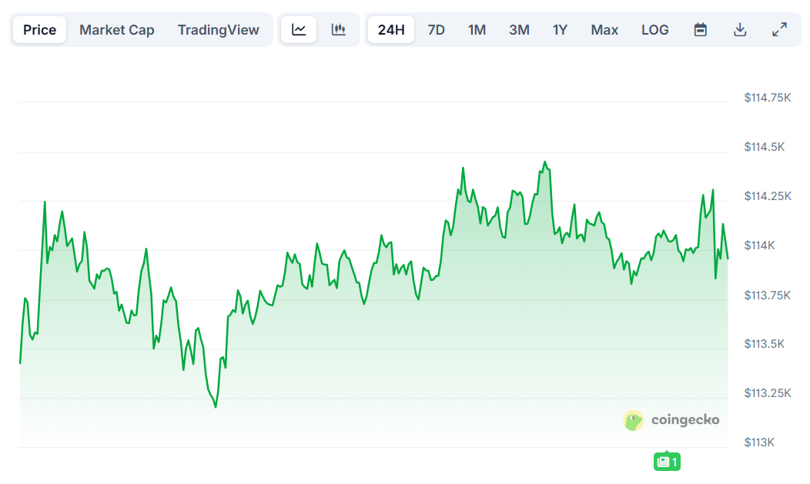Screen dimensions: 810x484
Task: Click the CoinGecko gecko mascot logo
Action: (633, 420)
